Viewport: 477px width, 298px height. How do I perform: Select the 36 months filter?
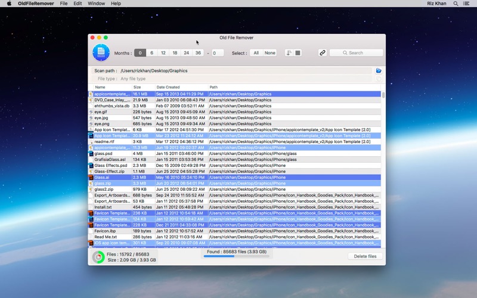click(198, 53)
